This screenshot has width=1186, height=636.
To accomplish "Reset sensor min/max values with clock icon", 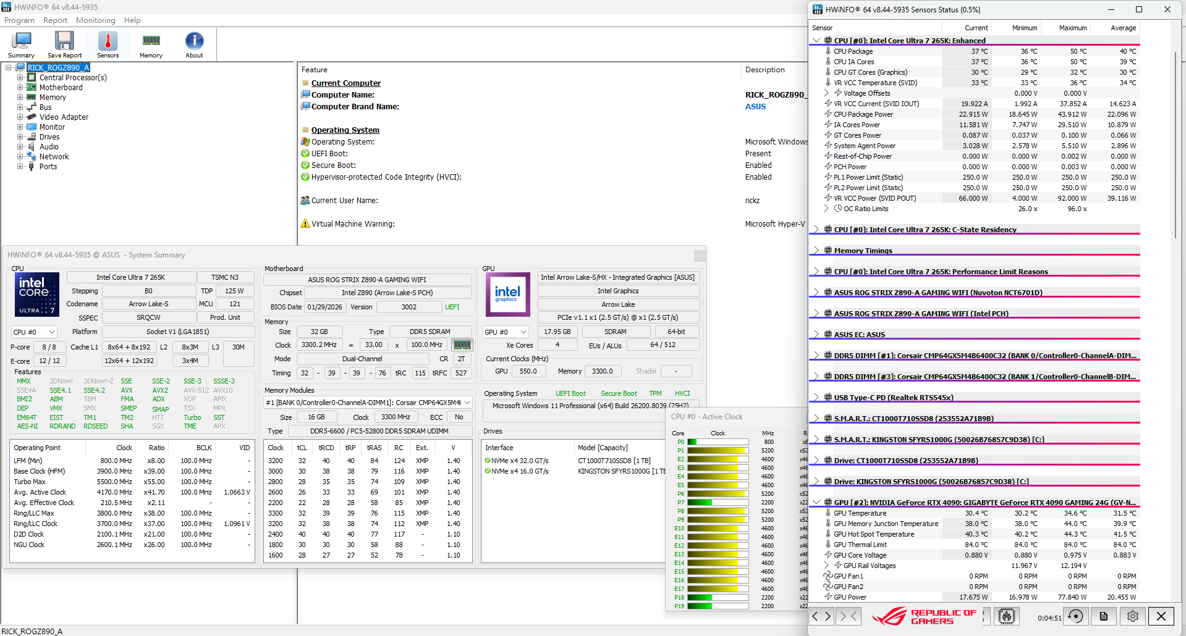I will pos(1075,616).
